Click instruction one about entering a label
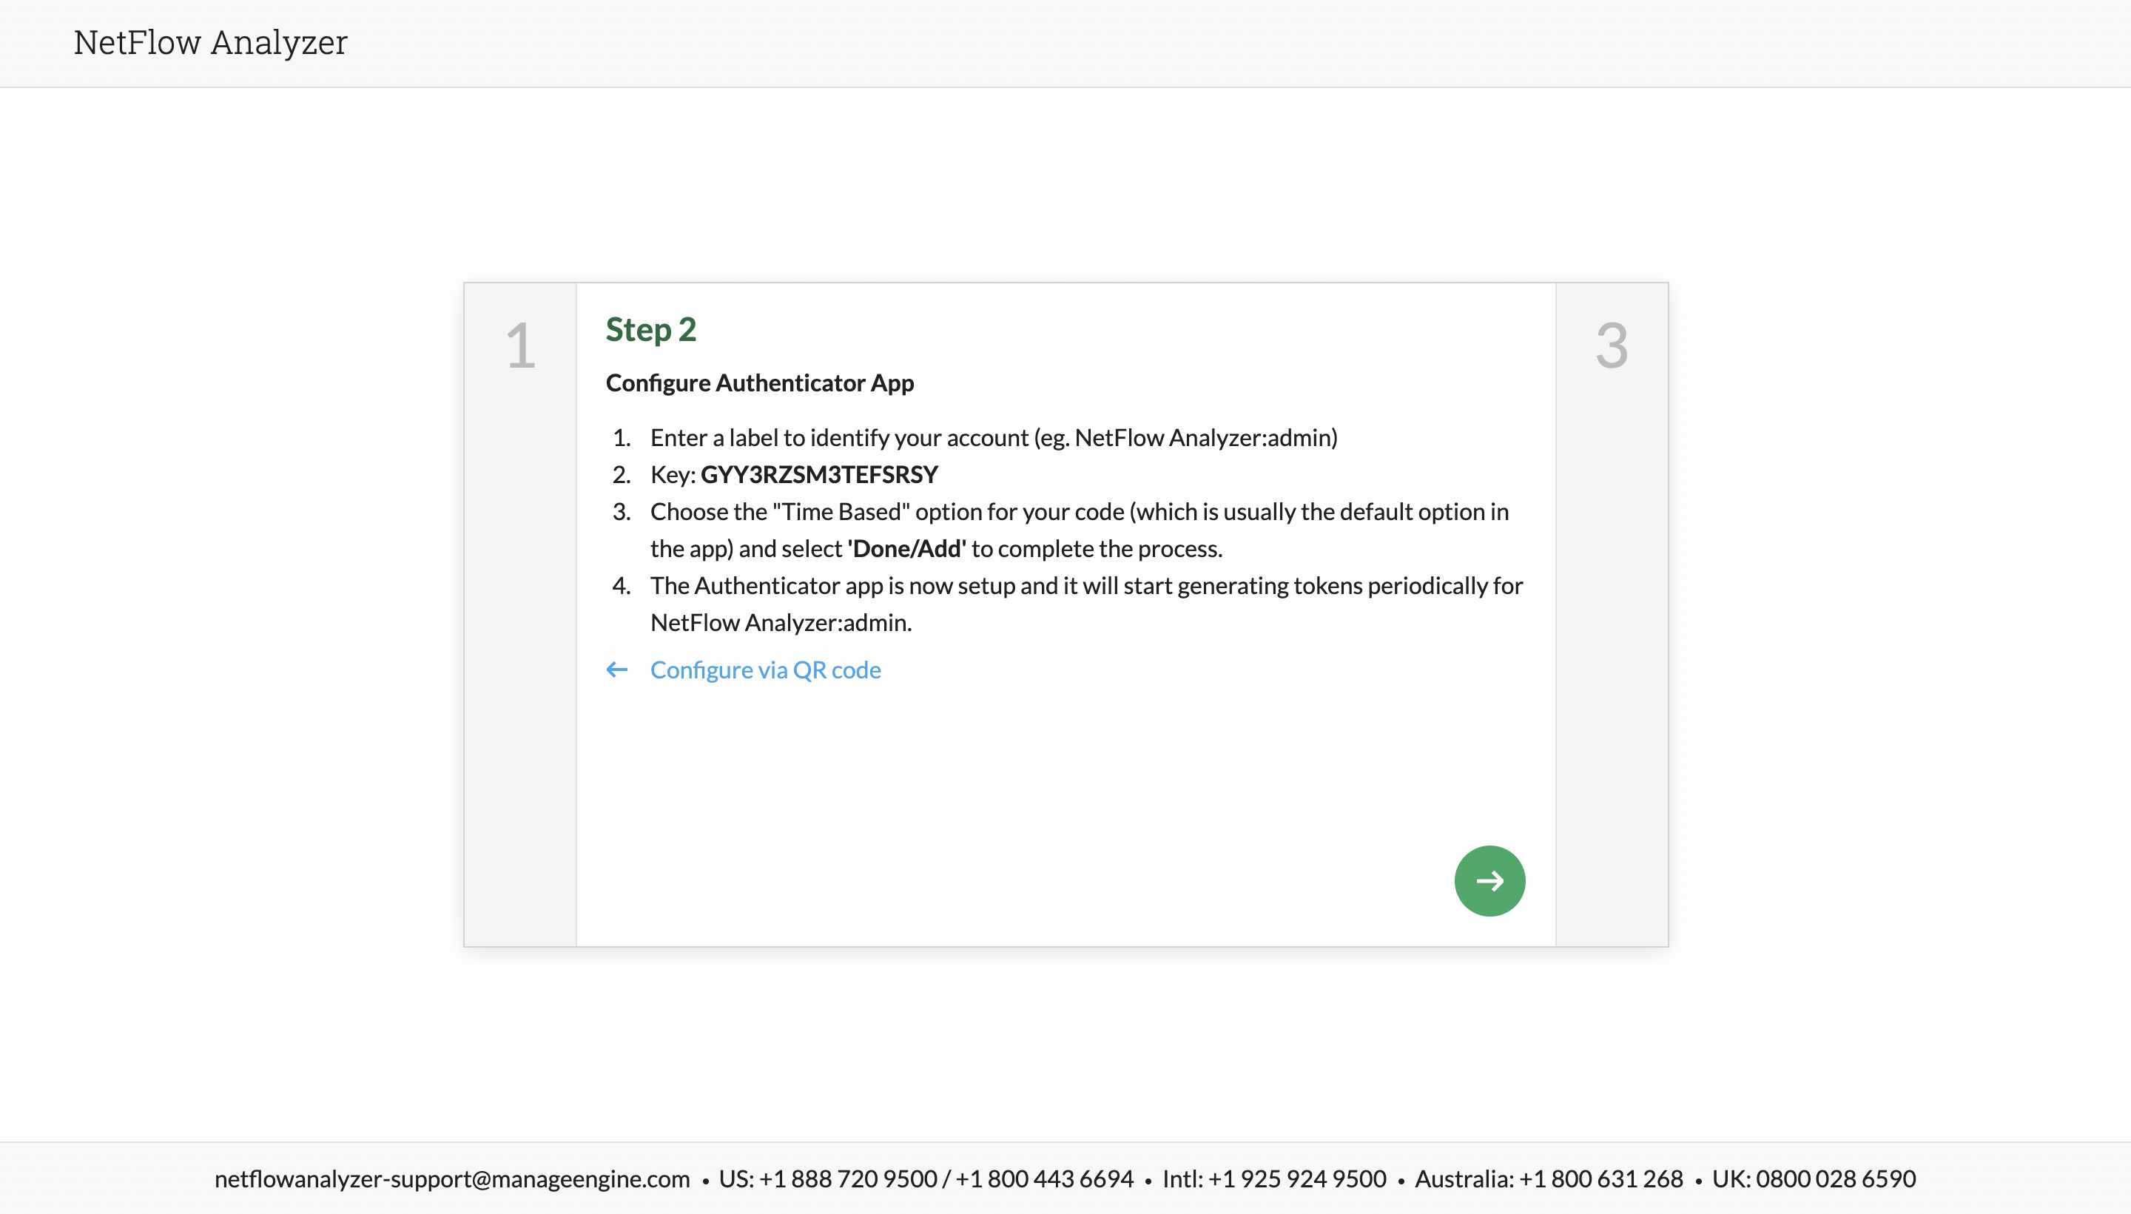 point(993,438)
